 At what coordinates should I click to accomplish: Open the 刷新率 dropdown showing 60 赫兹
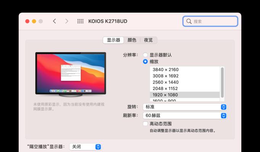pos(185,116)
